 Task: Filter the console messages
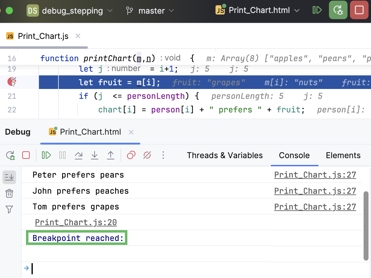9,209
